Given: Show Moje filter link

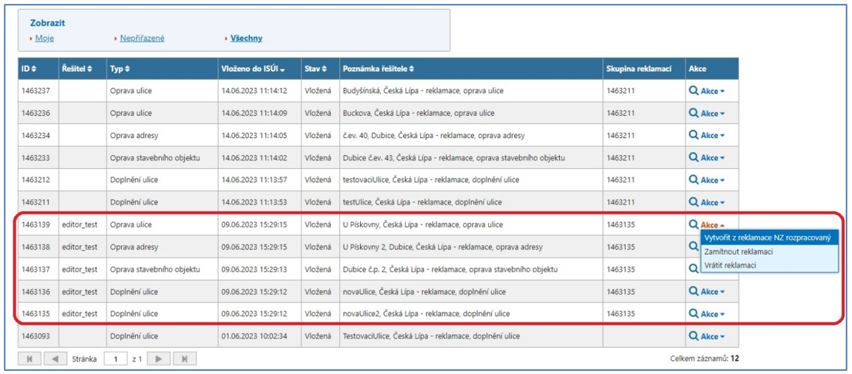Looking at the screenshot, I should 45,38.
